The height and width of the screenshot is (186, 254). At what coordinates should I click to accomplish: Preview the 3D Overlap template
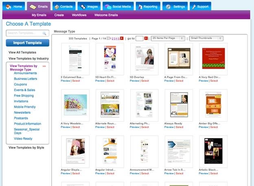pyautogui.click(x=134, y=81)
